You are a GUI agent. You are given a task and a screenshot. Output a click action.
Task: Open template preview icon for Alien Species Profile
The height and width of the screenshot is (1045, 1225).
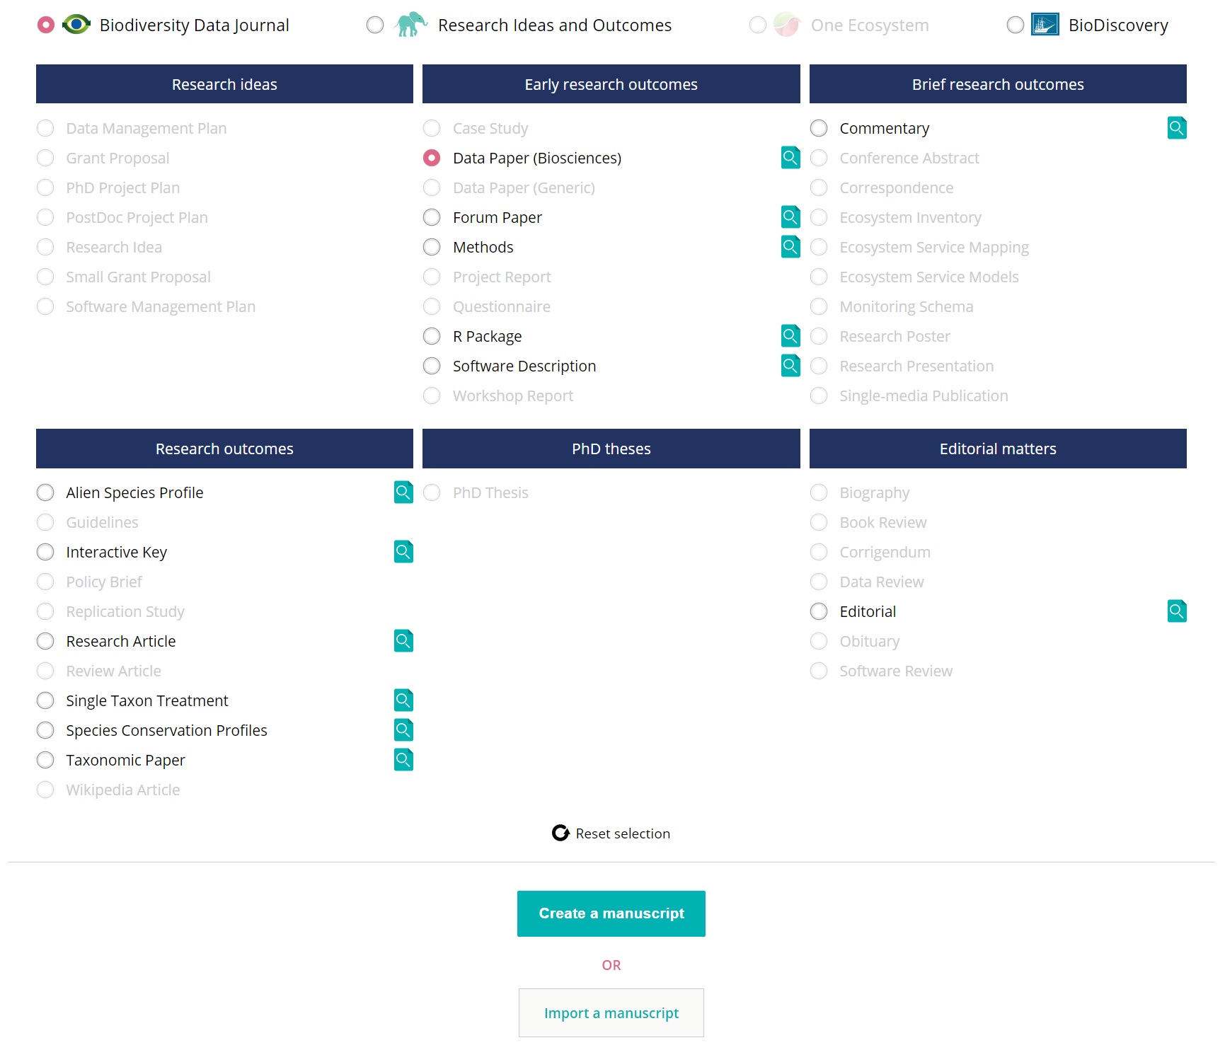coord(403,492)
